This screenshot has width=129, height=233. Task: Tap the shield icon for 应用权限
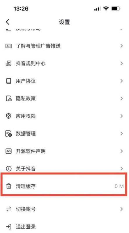[8, 116]
